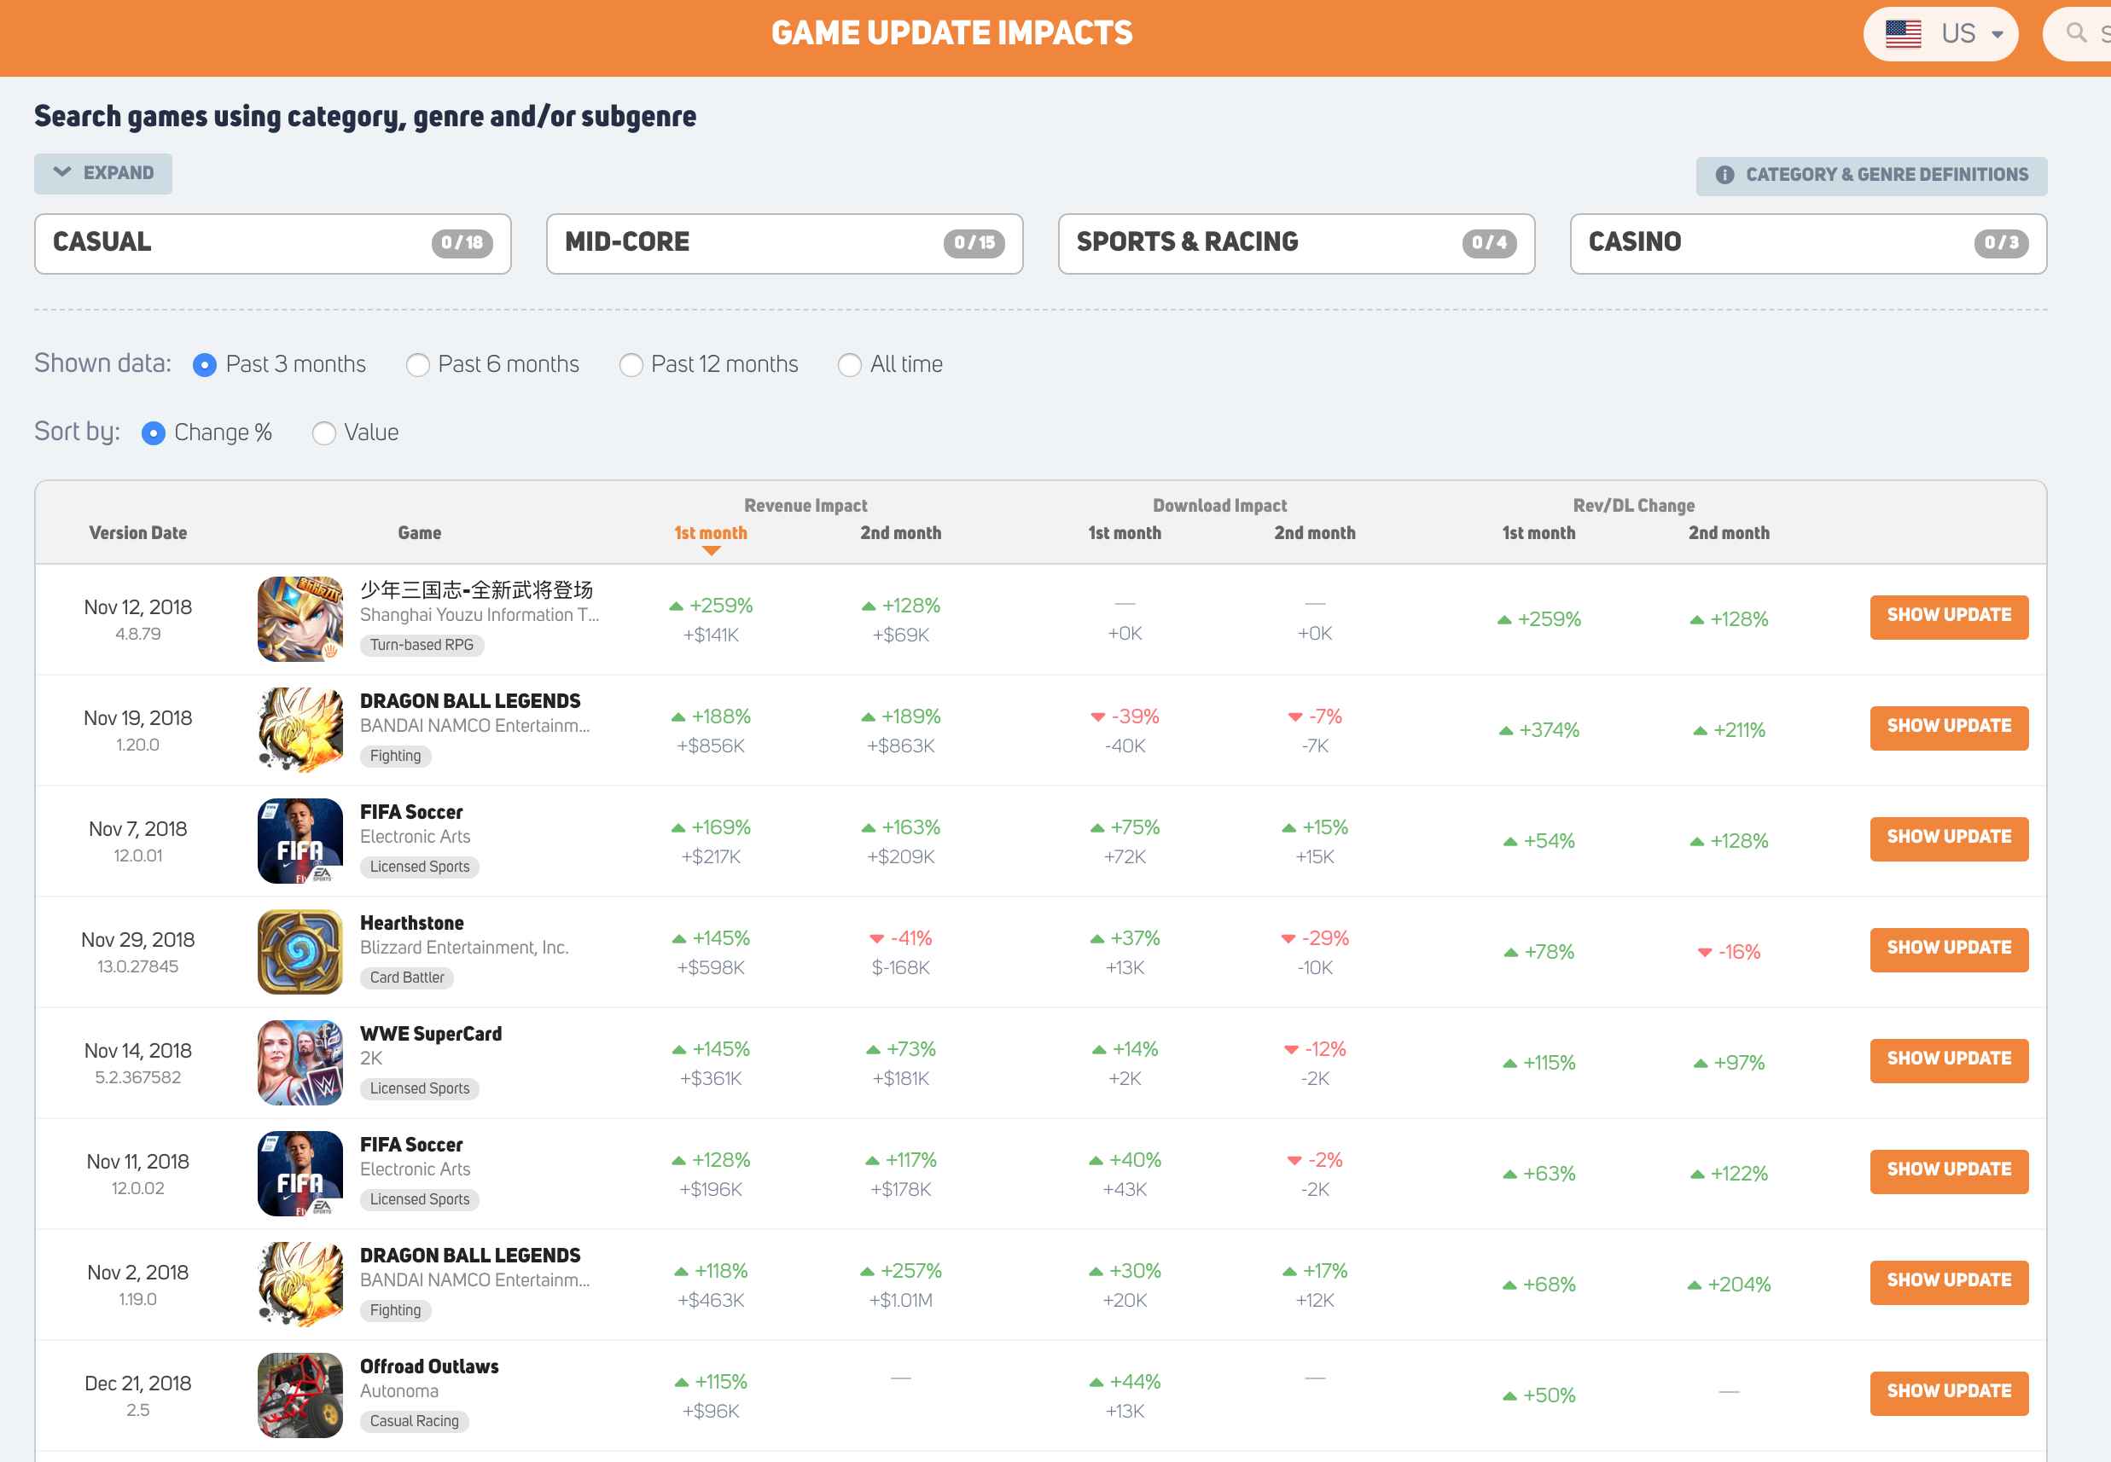Screen dimensions: 2111x1462
Task: Click the 0/15 Mid-Core counter badge
Action: [x=974, y=244]
